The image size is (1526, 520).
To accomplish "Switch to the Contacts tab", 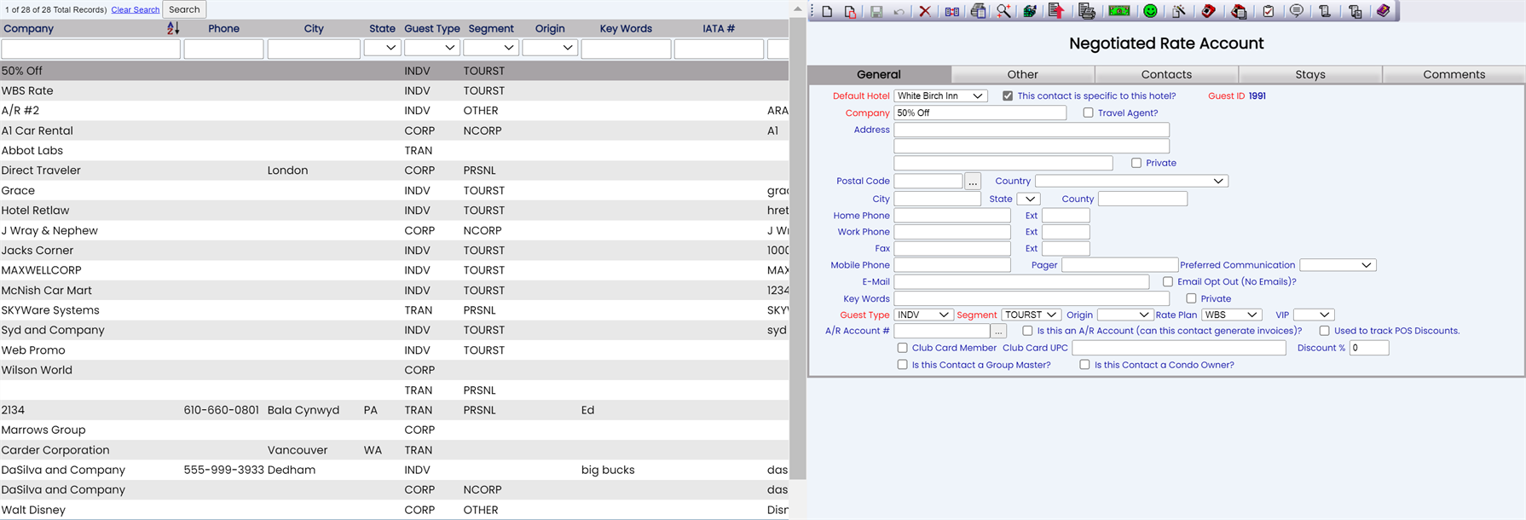I will (1166, 75).
